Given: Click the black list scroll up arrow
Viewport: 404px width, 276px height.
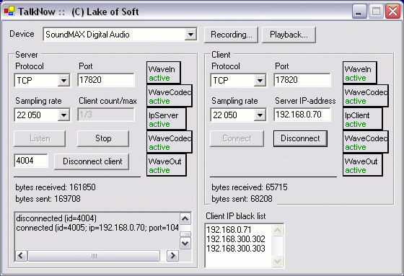Looking at the screenshot, I should tap(277, 231).
